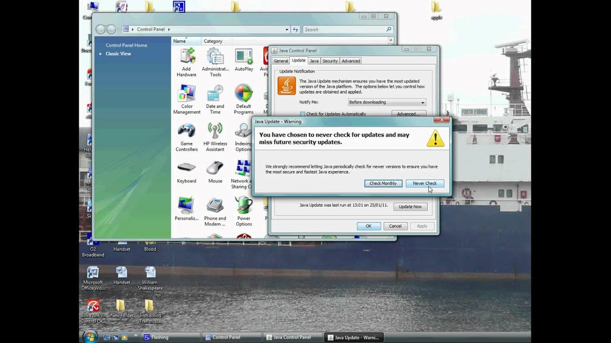Close the Java Update Warning dialog
611x343 pixels.
coord(442,120)
